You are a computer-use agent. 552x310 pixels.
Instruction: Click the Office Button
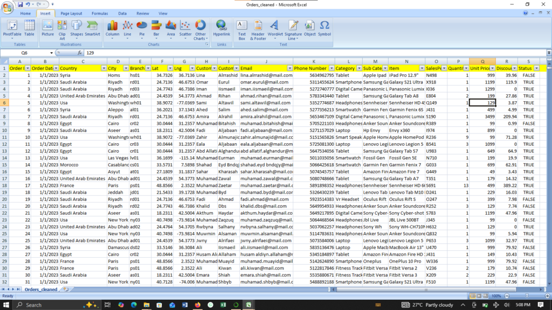tap(7, 6)
